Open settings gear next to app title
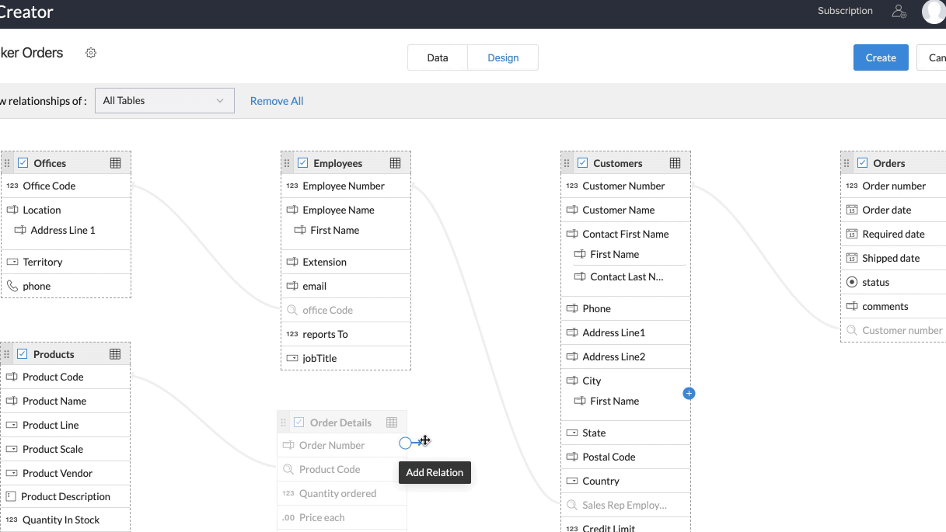Viewport: 946px width, 532px height. [x=91, y=53]
